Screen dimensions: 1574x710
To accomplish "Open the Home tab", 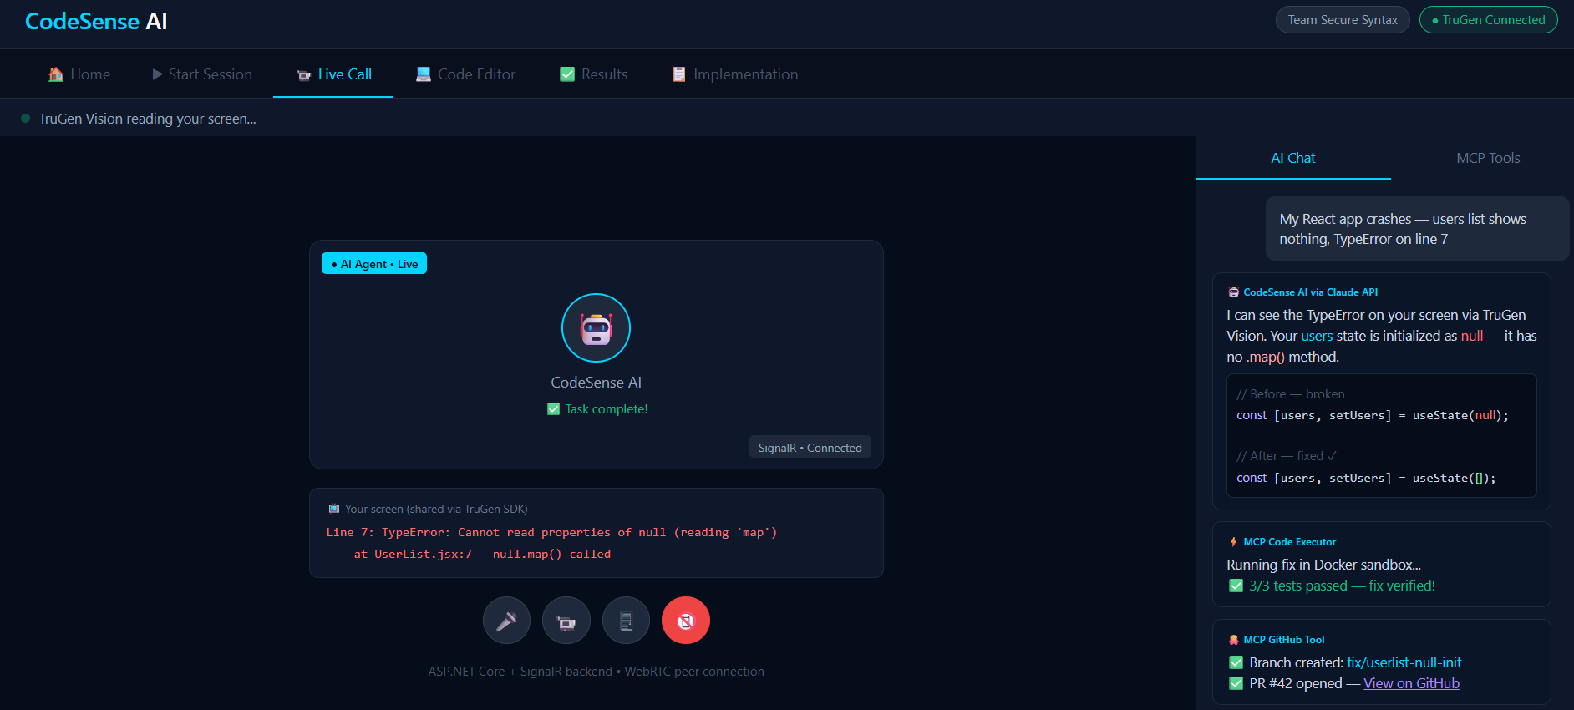I will [79, 74].
